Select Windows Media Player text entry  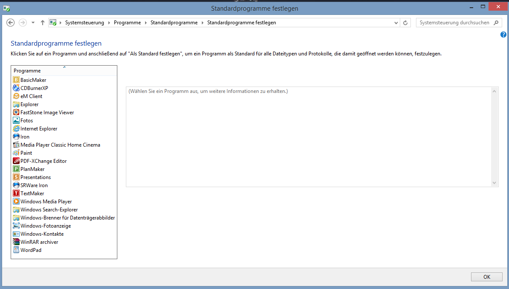coord(46,202)
